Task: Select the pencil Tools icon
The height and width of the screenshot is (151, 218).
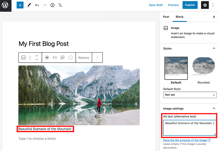Action: (x=29, y=5)
